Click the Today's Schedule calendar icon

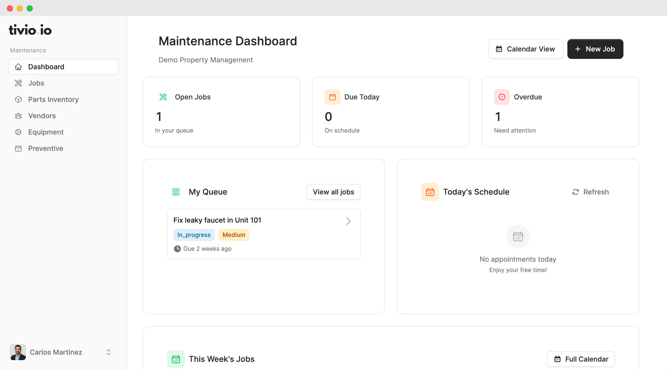430,192
